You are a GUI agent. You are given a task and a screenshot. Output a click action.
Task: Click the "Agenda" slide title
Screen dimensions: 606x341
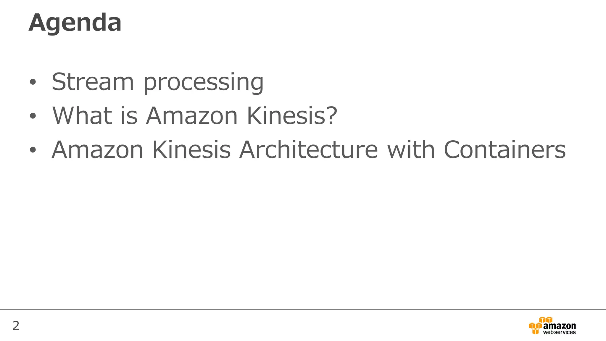point(75,23)
